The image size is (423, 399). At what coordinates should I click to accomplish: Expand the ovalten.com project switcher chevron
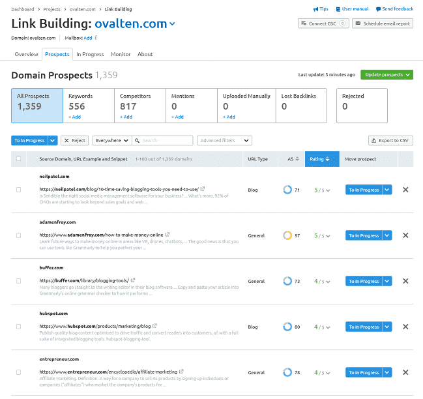172,24
